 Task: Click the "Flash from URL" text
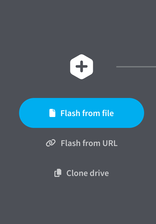(89, 143)
